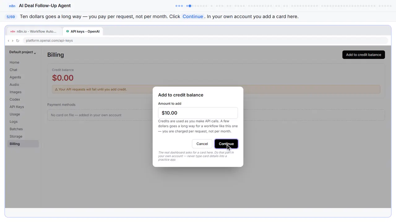Viewport: 396px width, 222px height.
Task: Select Billing in the sidebar
Action: click(23, 144)
